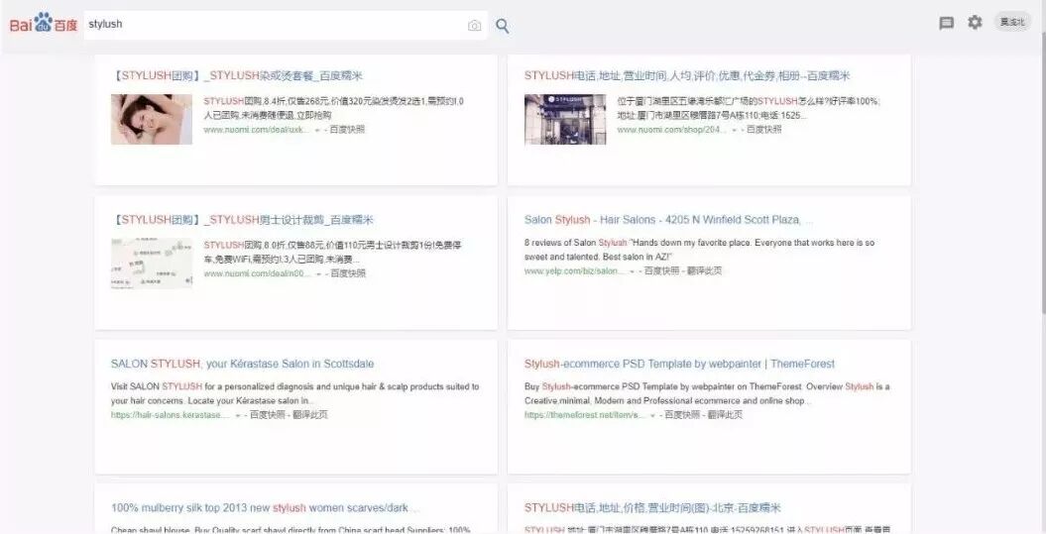
Task: Click the www.yelp.com/biz/salon green URL
Action: point(574,270)
